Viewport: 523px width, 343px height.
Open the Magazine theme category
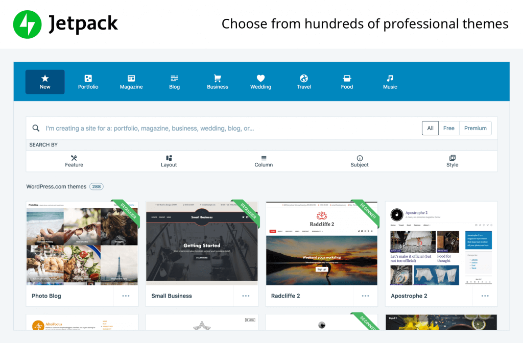coord(131,82)
